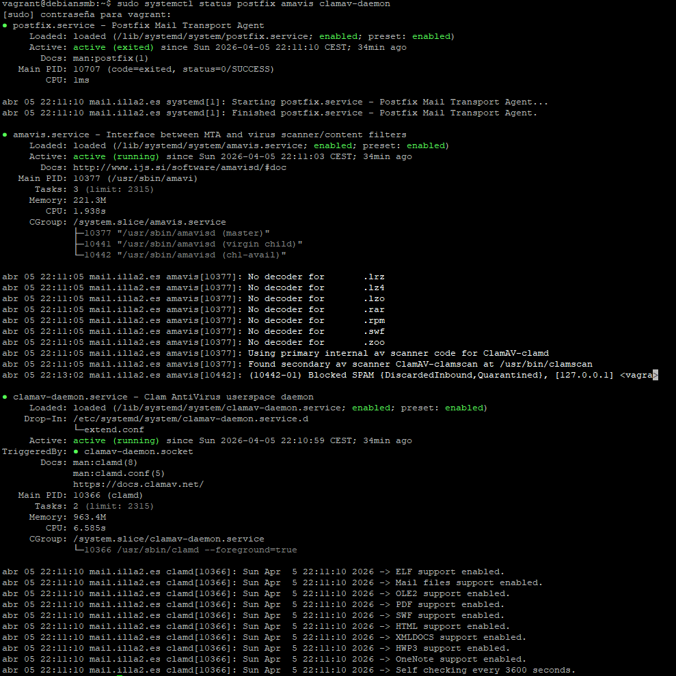Select the amavisd (ch1-avail) process entry
Viewport: 676px width, 676px height.
(185, 255)
